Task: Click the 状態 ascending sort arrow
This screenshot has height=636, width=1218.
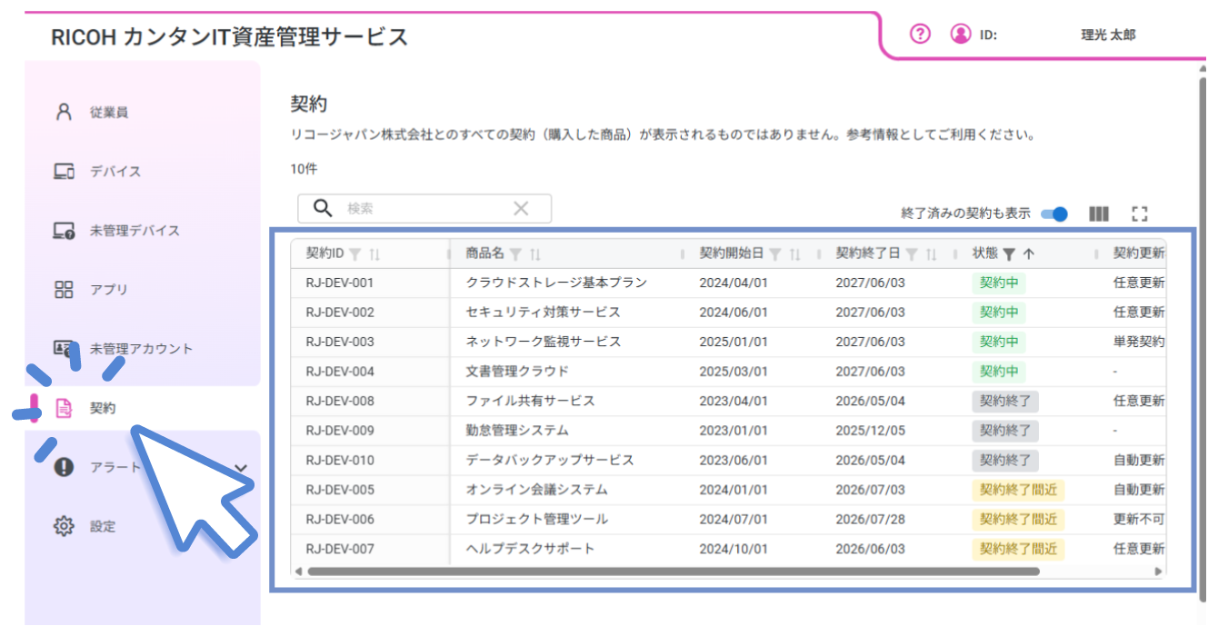Action: [x=1028, y=254]
